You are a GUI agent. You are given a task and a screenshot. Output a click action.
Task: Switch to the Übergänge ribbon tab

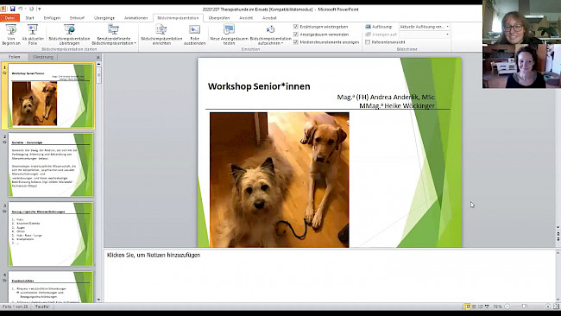[x=104, y=18]
